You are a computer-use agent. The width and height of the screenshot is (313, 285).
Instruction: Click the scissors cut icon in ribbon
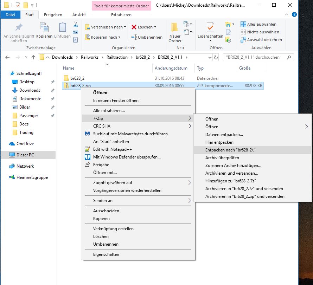tap(75, 25)
